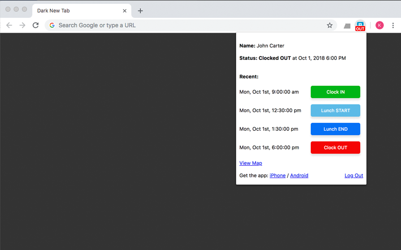Open a new browser tab

(140, 11)
